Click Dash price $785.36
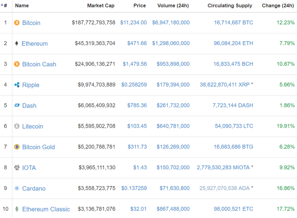 point(137,105)
